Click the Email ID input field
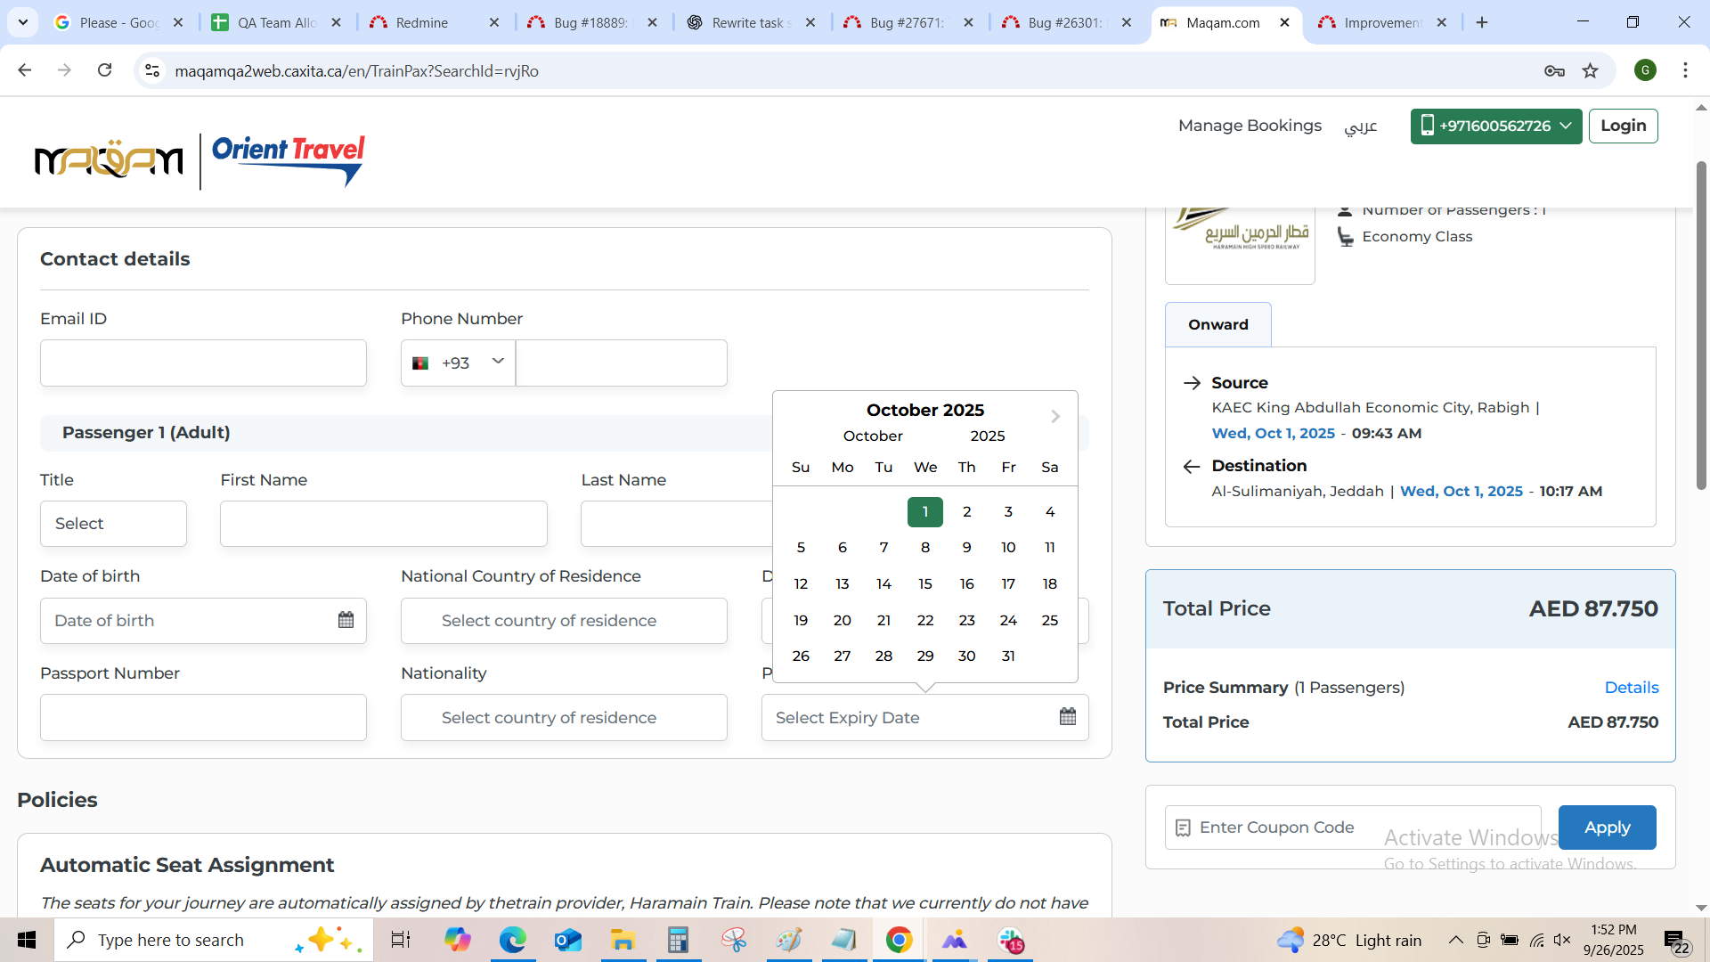 click(203, 363)
